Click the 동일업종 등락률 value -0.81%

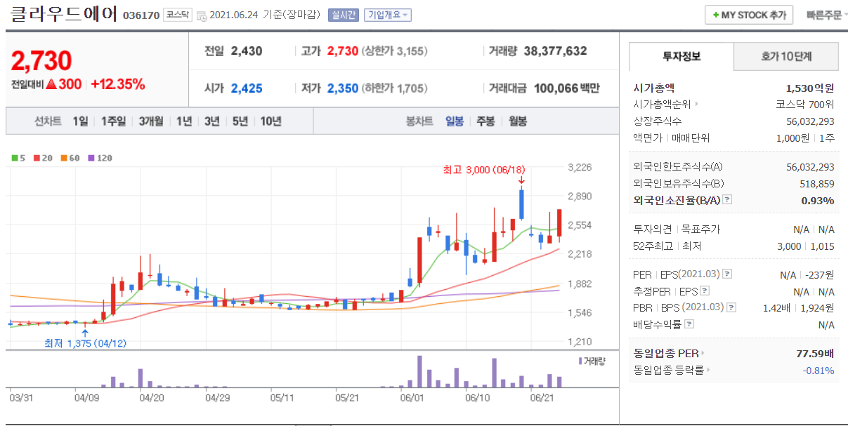tap(818, 370)
